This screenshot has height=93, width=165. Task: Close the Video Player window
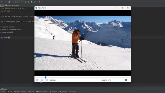(x=128, y=8)
